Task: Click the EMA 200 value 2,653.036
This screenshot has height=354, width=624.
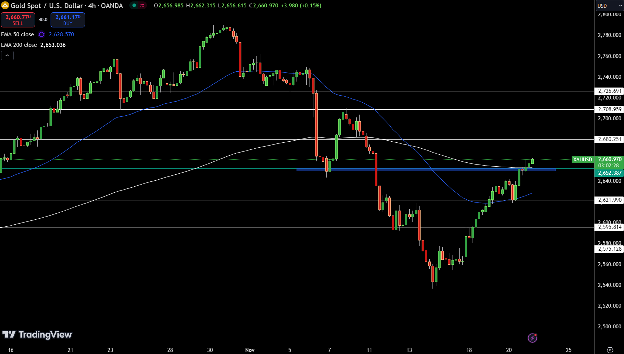Action: 53,45
